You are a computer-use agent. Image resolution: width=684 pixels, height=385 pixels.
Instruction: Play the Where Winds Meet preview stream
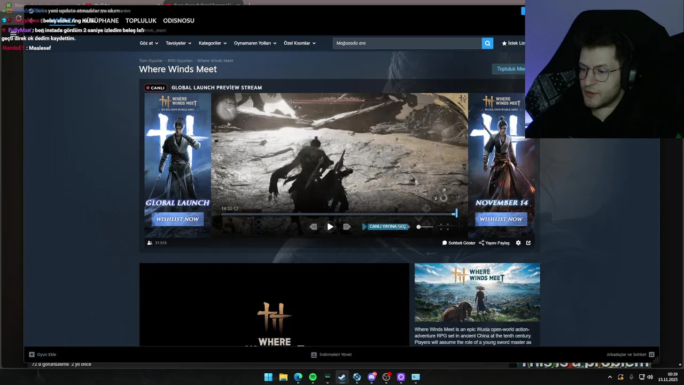(x=330, y=227)
